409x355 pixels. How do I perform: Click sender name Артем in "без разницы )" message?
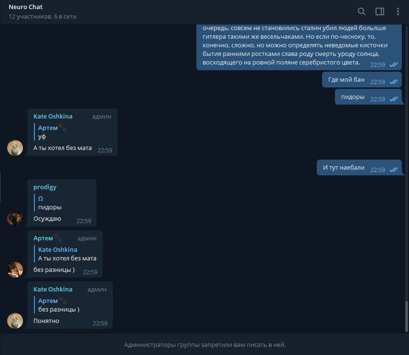[43, 238]
